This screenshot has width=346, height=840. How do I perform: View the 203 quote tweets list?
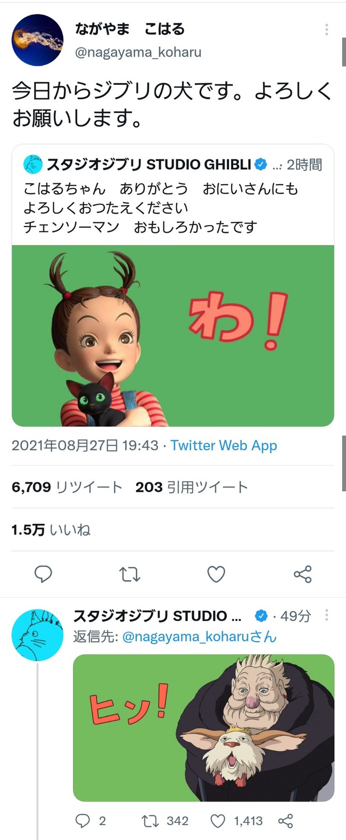[x=192, y=487]
